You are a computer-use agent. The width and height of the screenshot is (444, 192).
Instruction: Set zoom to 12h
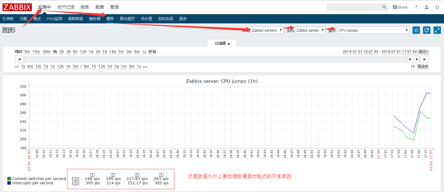(83, 52)
